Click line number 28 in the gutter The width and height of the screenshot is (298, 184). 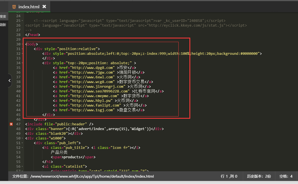(x=18, y=35)
